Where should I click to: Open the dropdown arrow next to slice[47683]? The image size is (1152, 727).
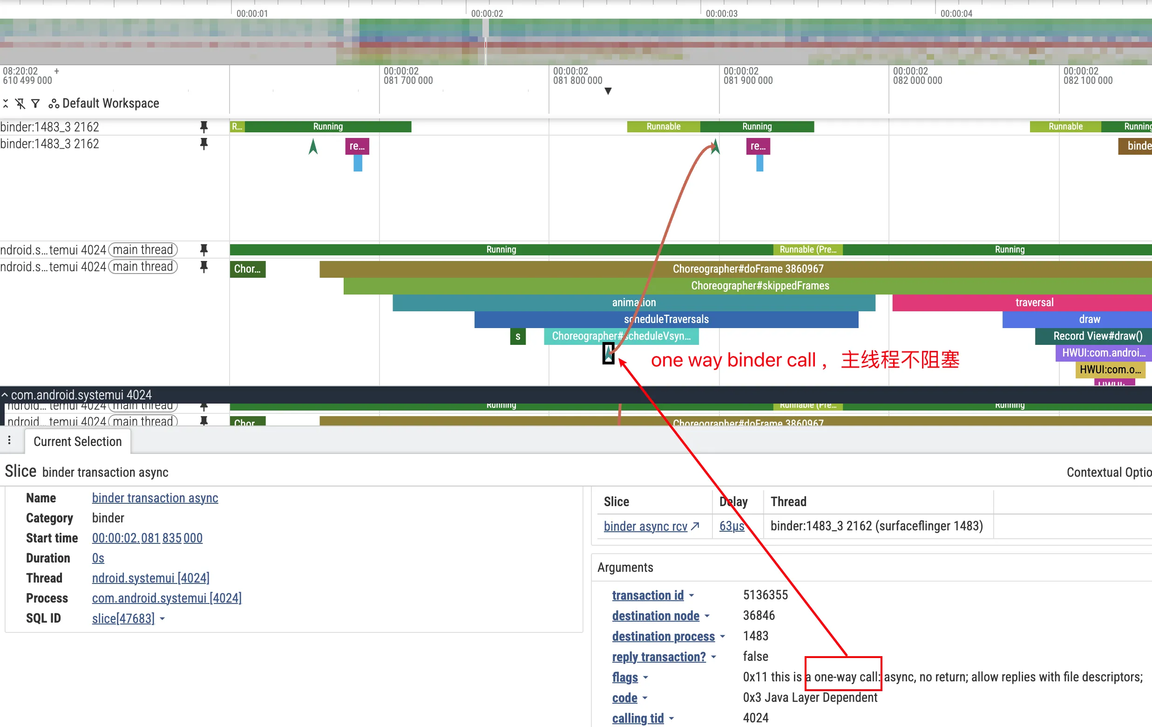163,619
